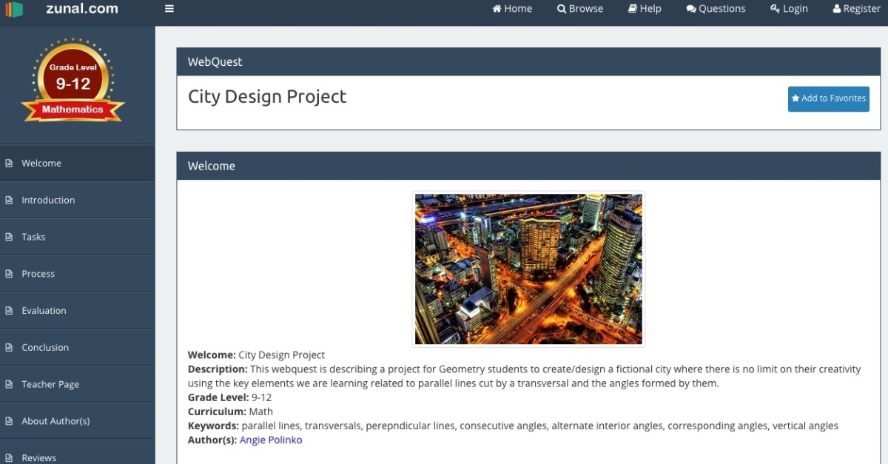Screen dimensions: 888x464
Task: Click the Login link
Action: (789, 9)
